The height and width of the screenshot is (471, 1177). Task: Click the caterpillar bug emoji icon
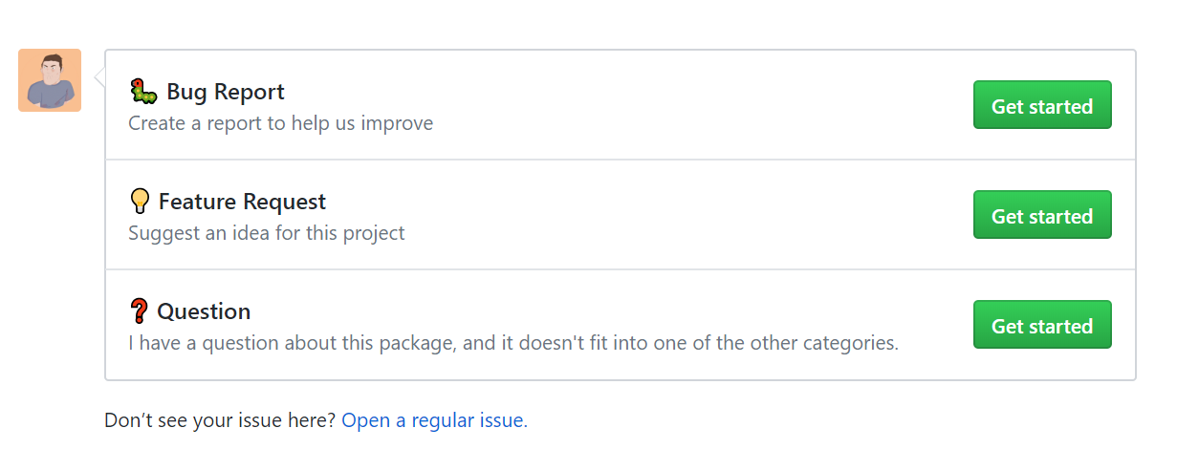(x=142, y=92)
